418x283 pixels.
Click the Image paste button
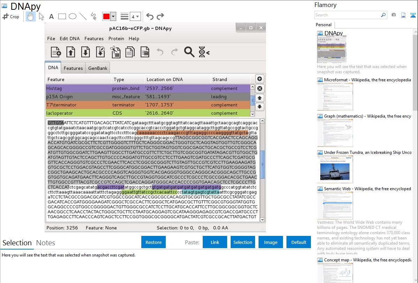pos(271,242)
